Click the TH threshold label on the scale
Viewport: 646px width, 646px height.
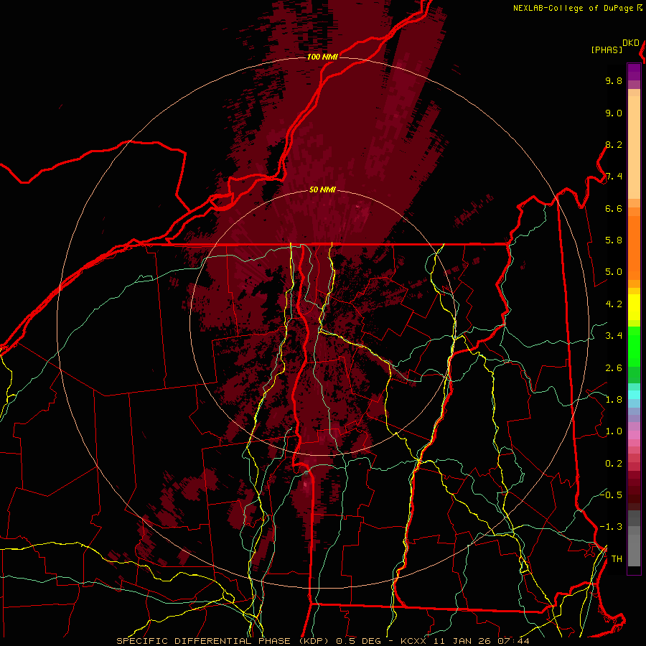[x=617, y=559]
